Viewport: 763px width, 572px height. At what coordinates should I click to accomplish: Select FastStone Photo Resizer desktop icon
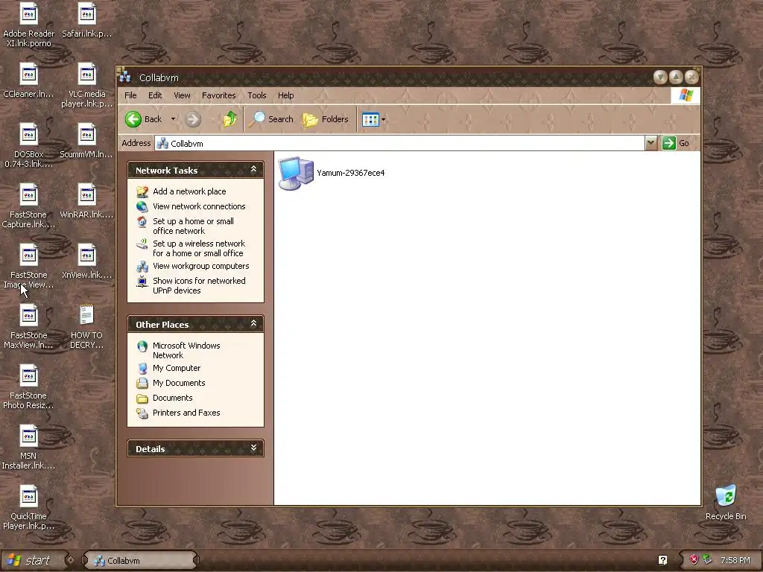pos(29,387)
